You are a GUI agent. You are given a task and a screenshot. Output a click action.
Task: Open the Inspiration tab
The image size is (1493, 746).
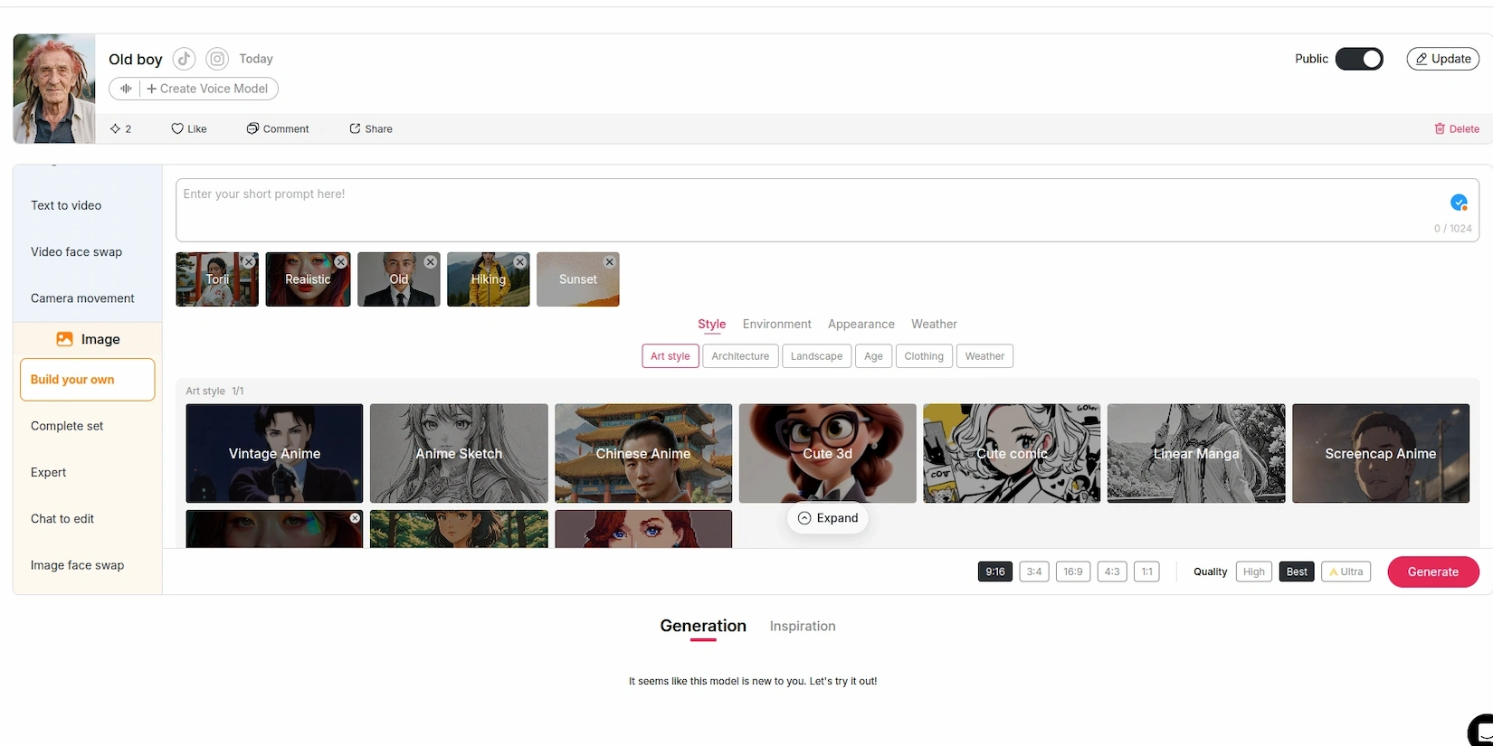pyautogui.click(x=803, y=626)
